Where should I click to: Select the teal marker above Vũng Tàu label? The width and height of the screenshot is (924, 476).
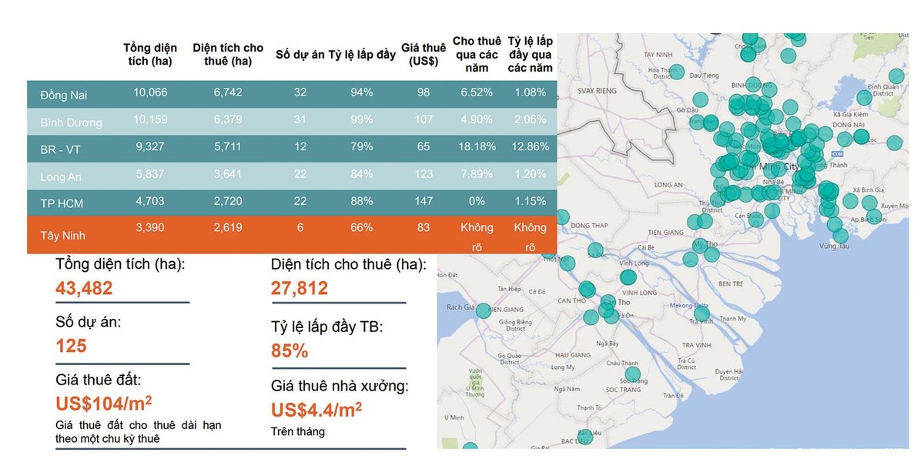(840, 235)
